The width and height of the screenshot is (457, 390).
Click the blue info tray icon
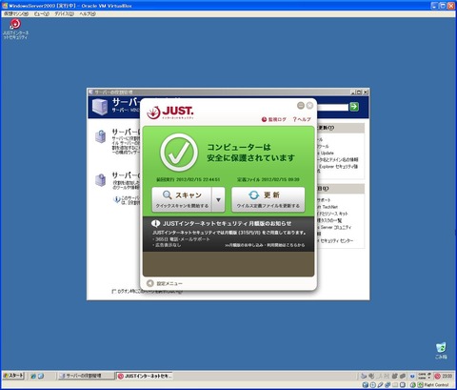tap(412, 376)
